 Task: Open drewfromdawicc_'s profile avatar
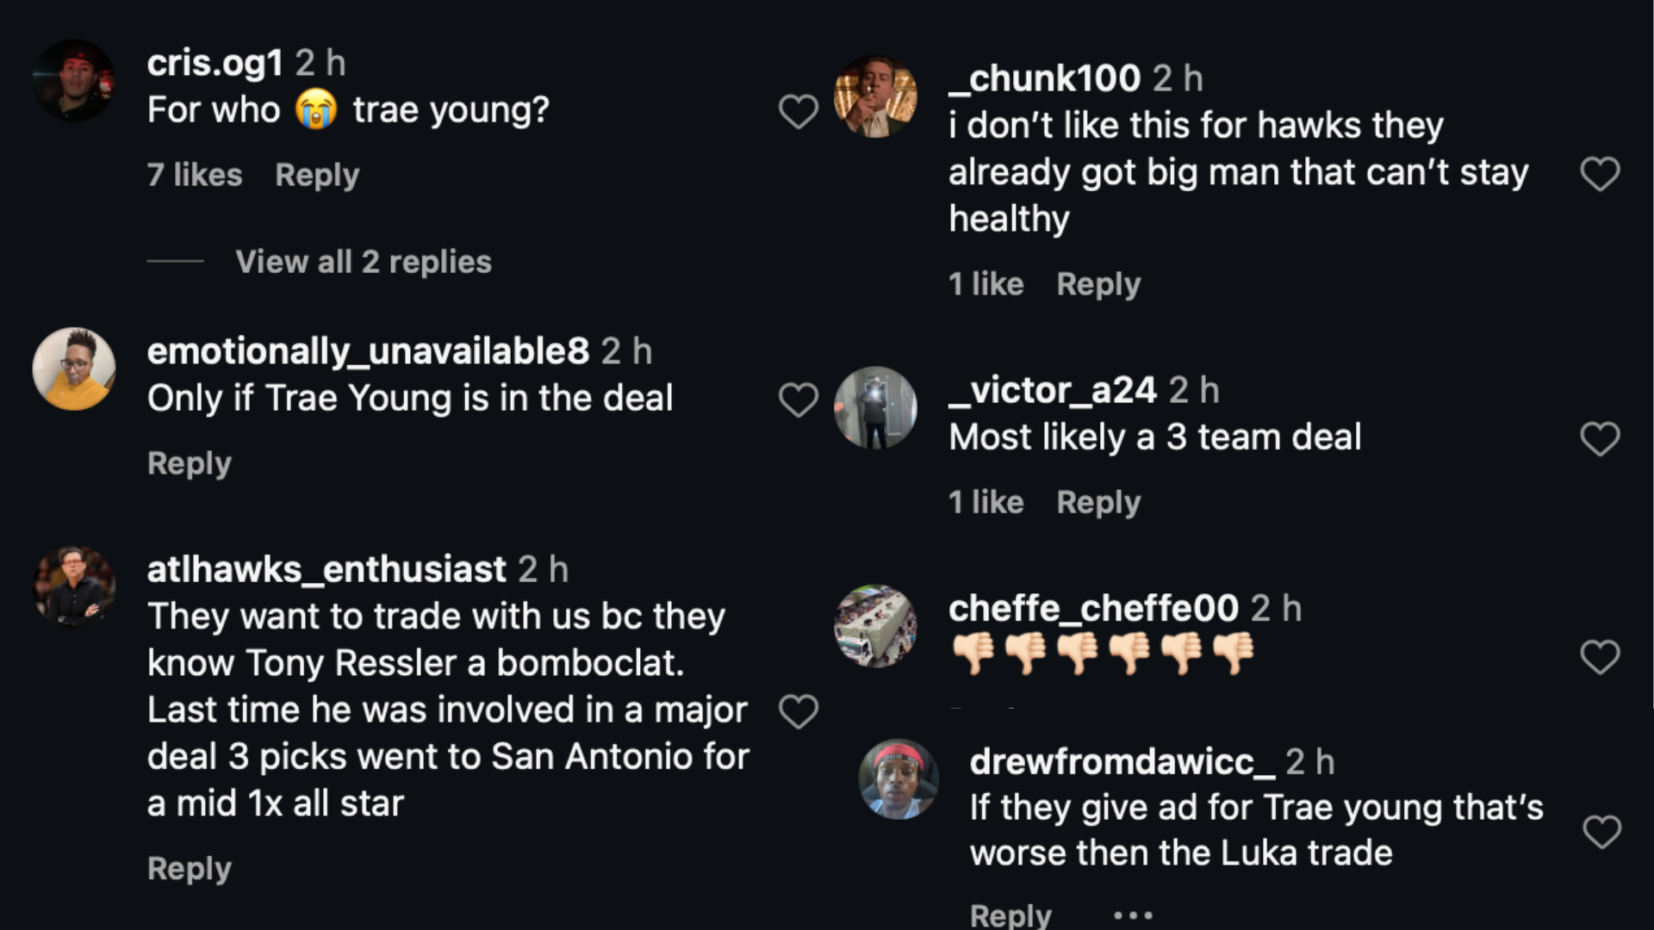[x=899, y=778]
